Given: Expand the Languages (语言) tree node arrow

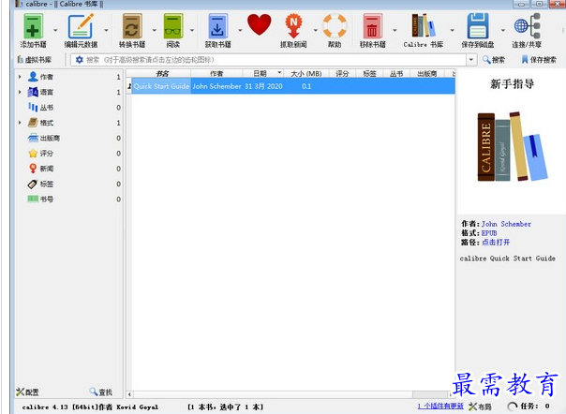Looking at the screenshot, I should [20, 92].
